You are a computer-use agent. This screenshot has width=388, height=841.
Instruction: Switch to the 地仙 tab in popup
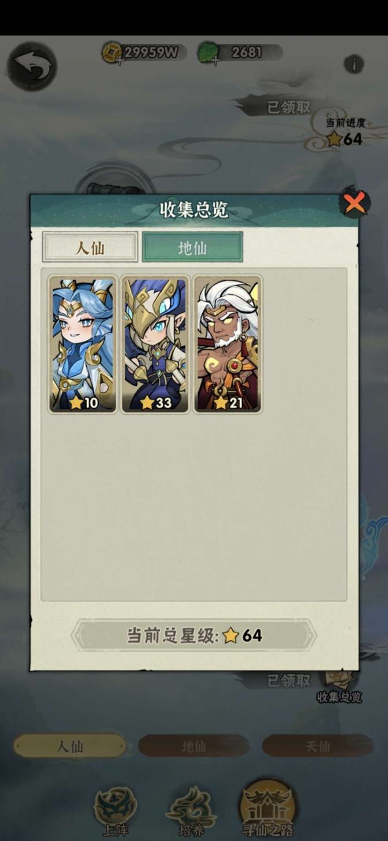(x=192, y=247)
